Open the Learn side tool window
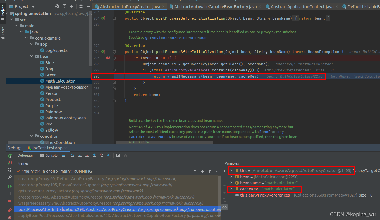 pos(3,33)
